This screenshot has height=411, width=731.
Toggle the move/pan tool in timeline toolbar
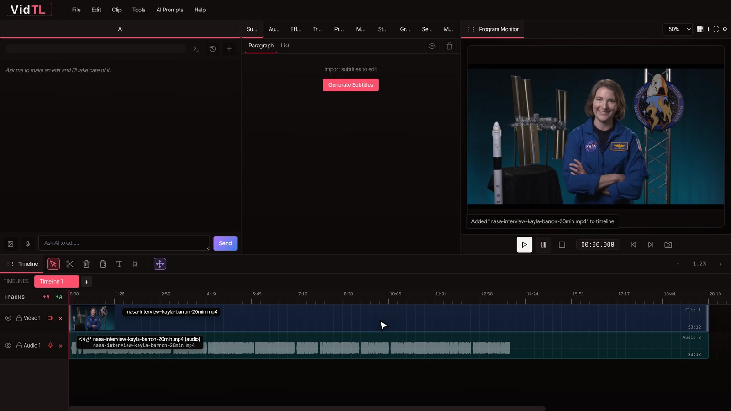160,264
